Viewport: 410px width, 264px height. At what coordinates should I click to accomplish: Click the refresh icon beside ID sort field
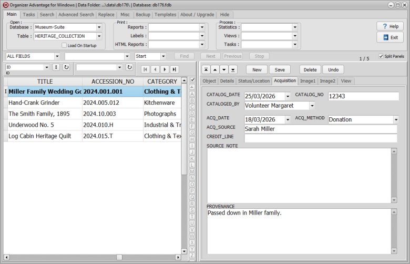[66, 67]
